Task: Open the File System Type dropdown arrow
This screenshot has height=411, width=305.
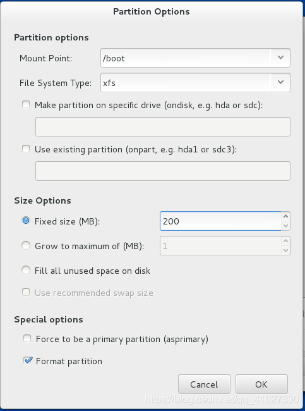Action: click(x=280, y=83)
